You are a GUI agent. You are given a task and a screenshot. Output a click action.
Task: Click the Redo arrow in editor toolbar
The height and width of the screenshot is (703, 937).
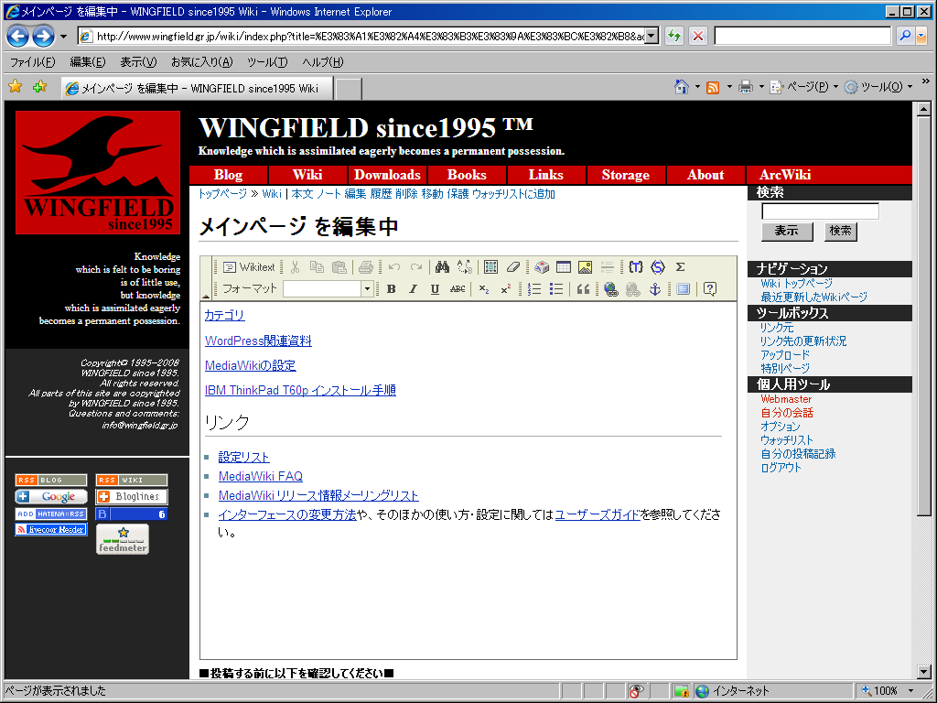(416, 267)
